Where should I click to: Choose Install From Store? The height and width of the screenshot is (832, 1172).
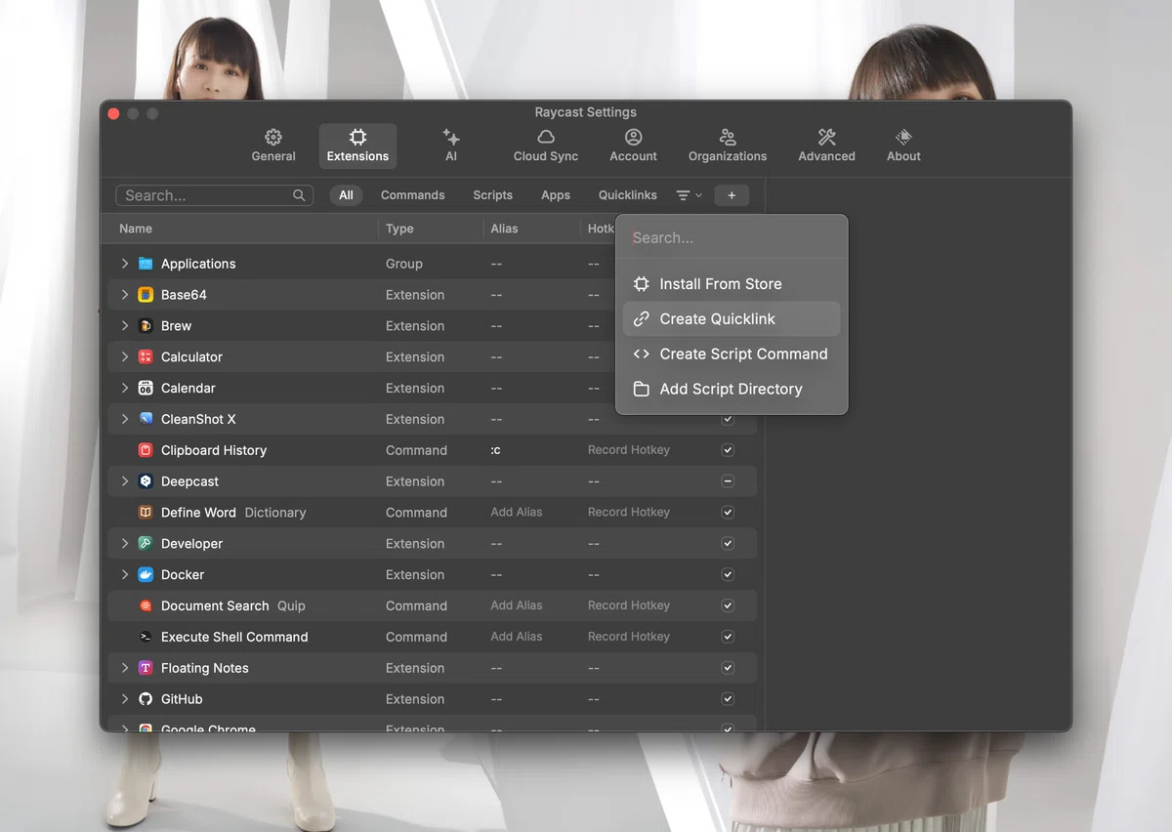732,284
